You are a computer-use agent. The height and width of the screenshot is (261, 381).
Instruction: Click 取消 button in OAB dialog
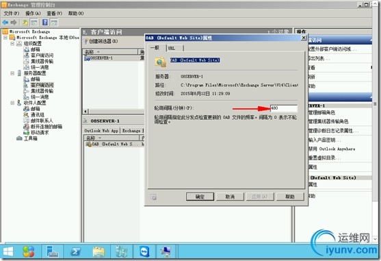click(230, 197)
